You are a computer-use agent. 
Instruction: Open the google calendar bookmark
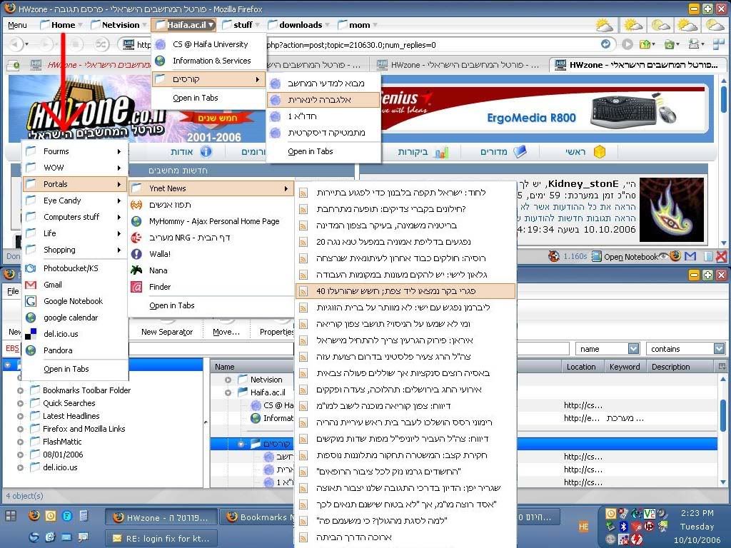click(x=74, y=318)
